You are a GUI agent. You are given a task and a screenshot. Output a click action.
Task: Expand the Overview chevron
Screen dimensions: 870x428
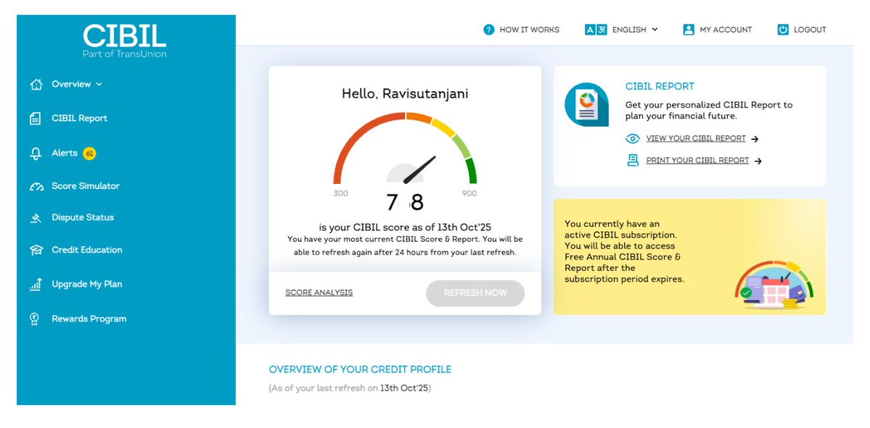[99, 85]
